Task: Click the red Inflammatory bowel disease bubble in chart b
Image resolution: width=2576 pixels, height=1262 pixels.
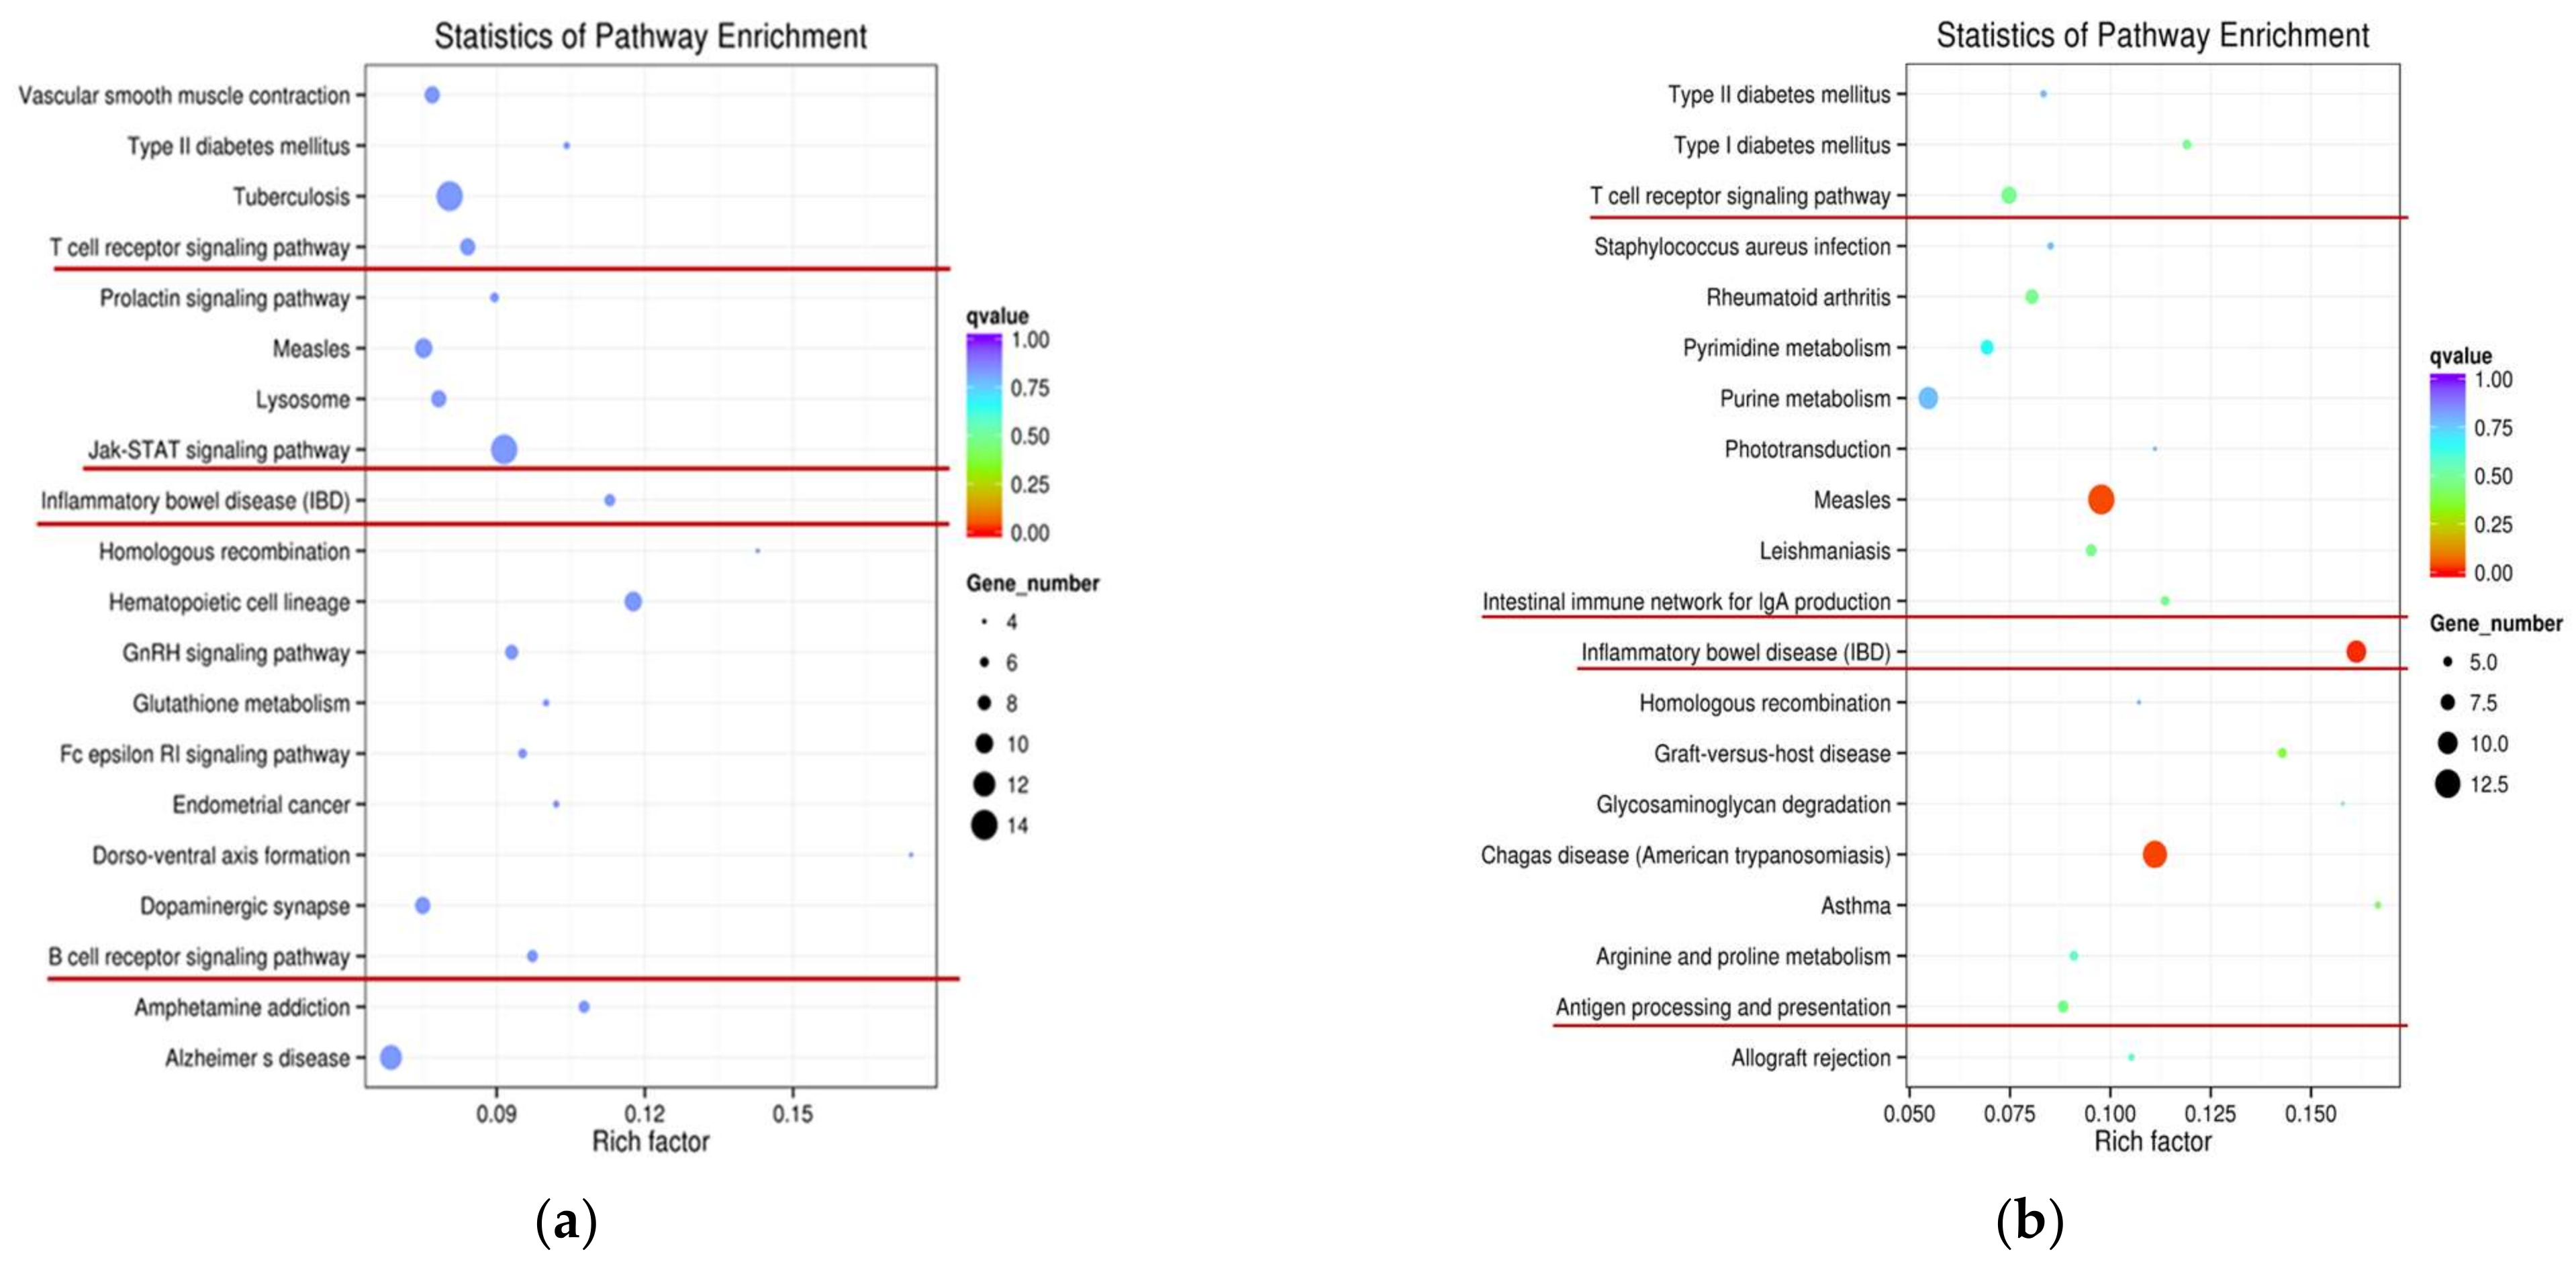Action: 2355,651
